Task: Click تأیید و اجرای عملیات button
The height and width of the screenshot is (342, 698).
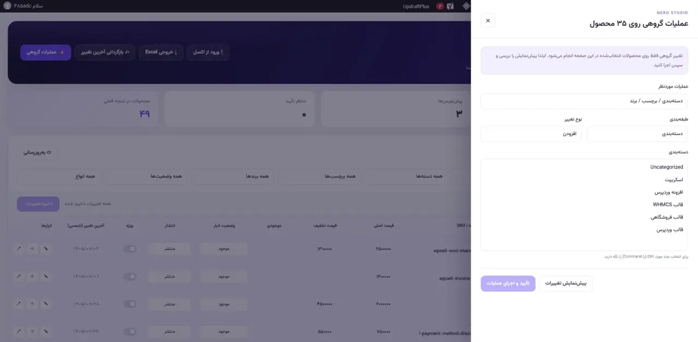Action: click(508, 284)
